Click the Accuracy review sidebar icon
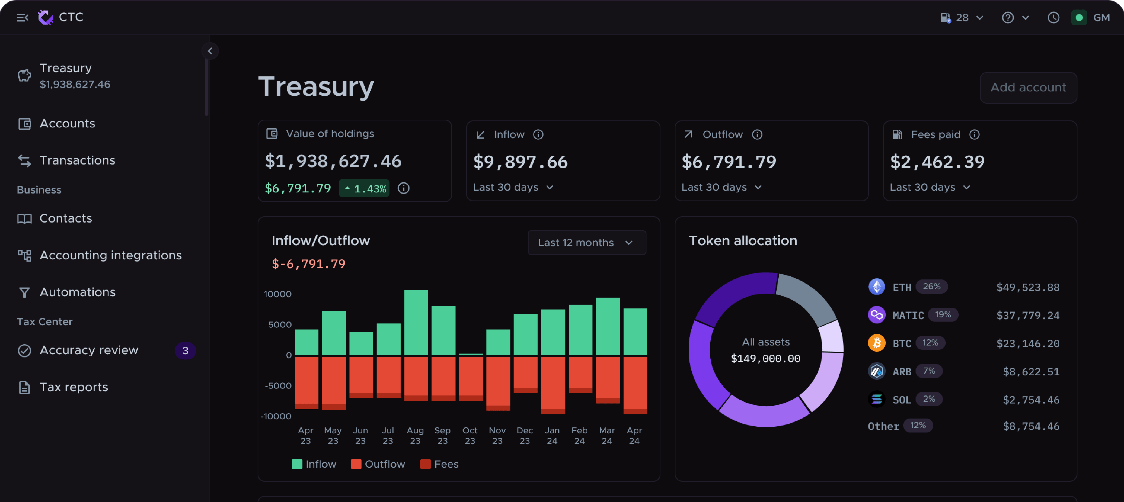The height and width of the screenshot is (502, 1124). tap(24, 350)
